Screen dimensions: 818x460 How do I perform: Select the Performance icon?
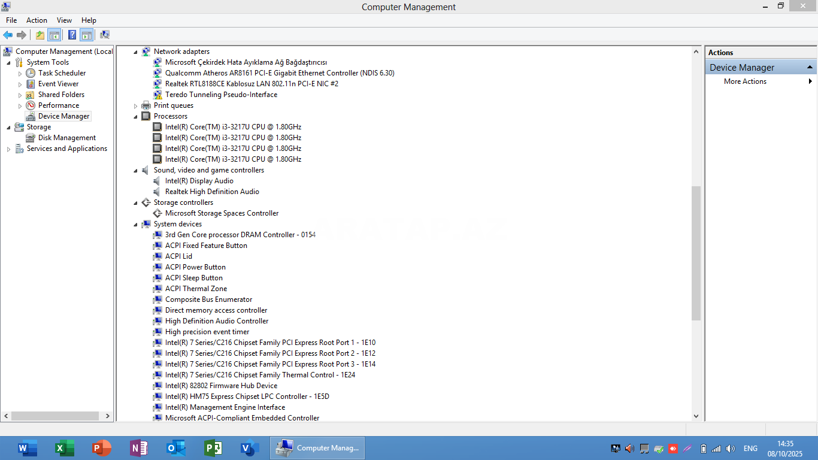[31, 105]
